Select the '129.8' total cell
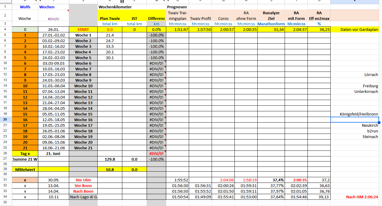382x206 pixels. [x=110, y=159]
